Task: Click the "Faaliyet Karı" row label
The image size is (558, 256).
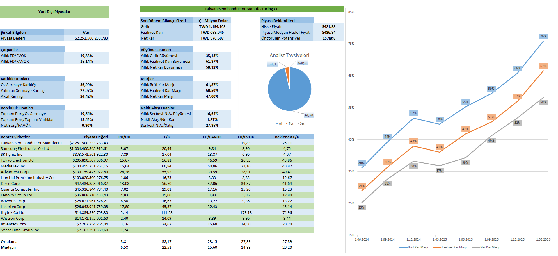Action: tap(152, 32)
